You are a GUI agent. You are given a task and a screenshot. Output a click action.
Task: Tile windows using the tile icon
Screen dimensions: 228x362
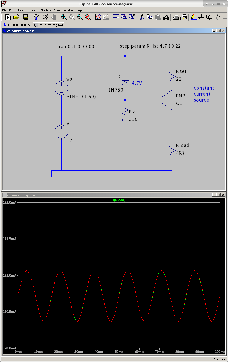116,17
